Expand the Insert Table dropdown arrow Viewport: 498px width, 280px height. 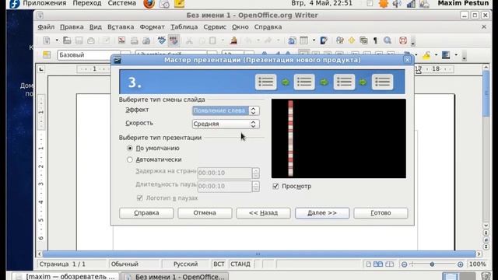[314, 40]
